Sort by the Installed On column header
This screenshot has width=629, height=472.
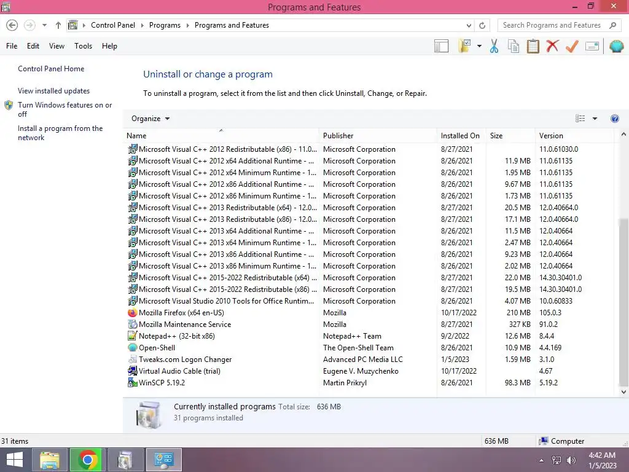(x=461, y=136)
